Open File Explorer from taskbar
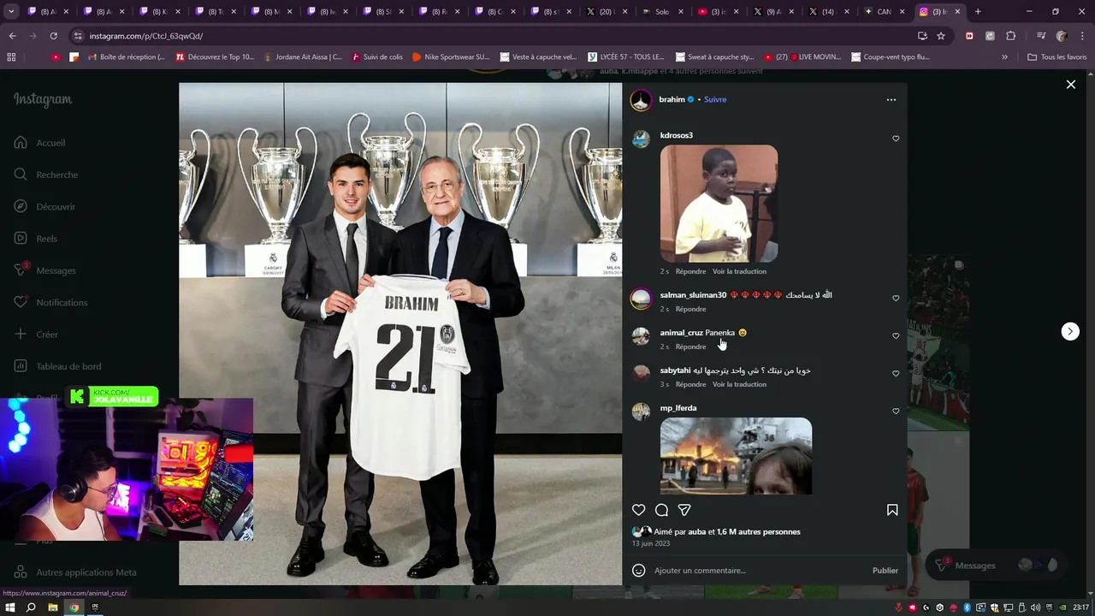The width and height of the screenshot is (1095, 616). (x=52, y=607)
